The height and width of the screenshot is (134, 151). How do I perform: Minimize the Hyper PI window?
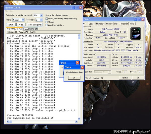click(x=73, y=8)
